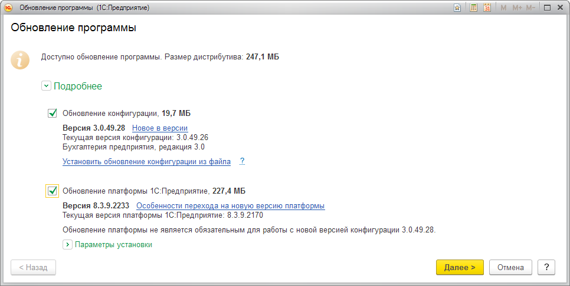Open the calendar icon in the title bar
Screen dimensions: 570x286
pyautogui.click(x=487, y=8)
